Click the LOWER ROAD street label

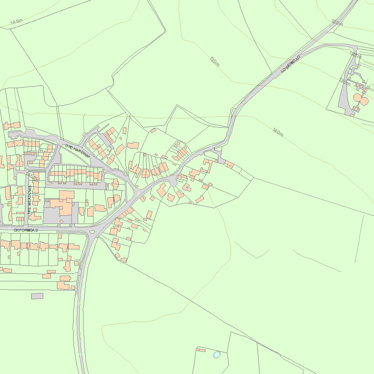[290, 64]
